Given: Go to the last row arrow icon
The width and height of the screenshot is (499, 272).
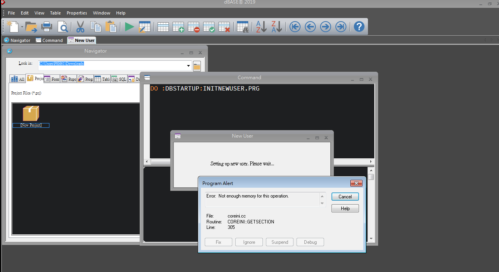Looking at the screenshot, I should point(341,27).
